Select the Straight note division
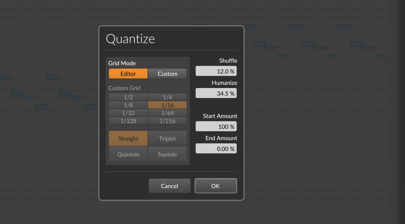 click(128, 138)
